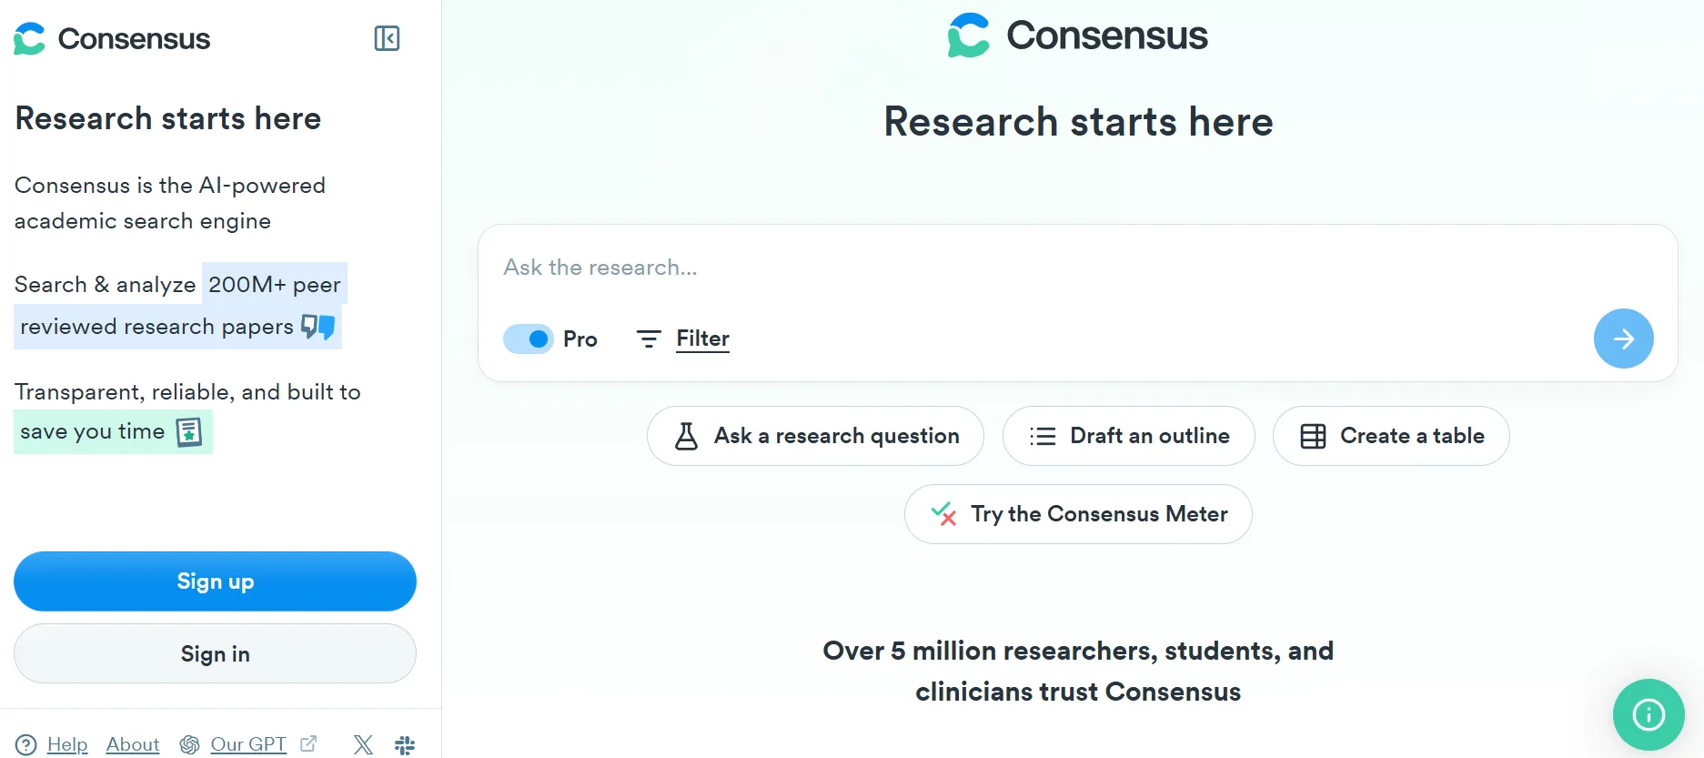Image resolution: width=1704 pixels, height=758 pixels.
Task: Collapse the left sidebar panel
Action: 386,39
